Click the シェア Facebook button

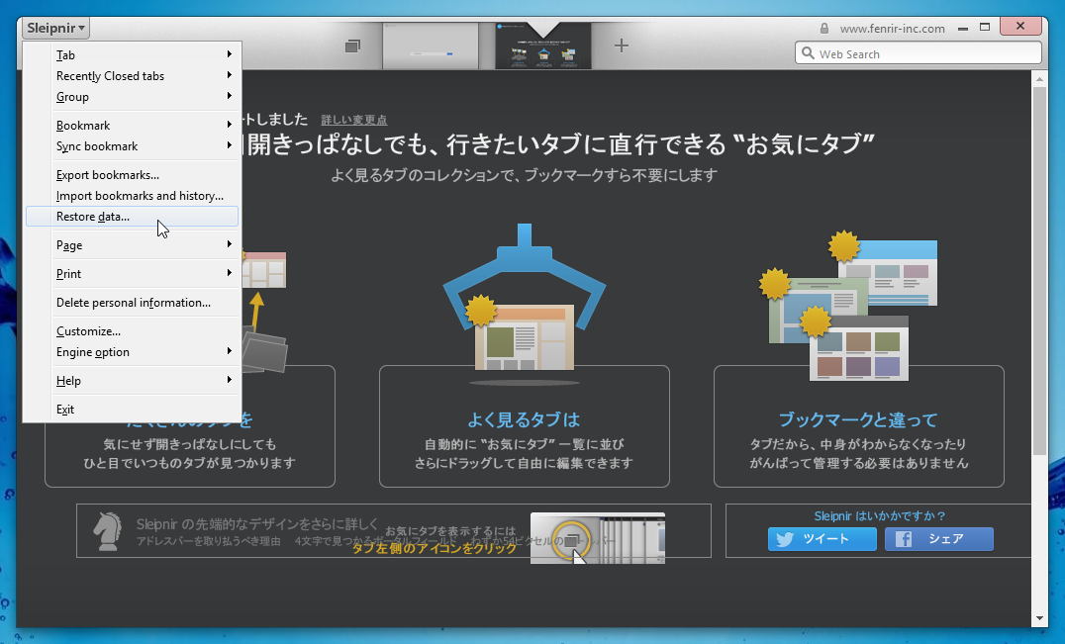938,539
